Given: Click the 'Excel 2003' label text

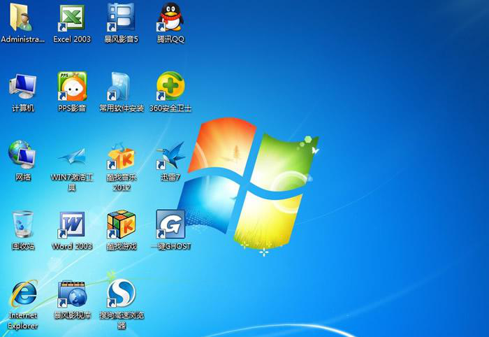Looking at the screenshot, I should (x=72, y=39).
